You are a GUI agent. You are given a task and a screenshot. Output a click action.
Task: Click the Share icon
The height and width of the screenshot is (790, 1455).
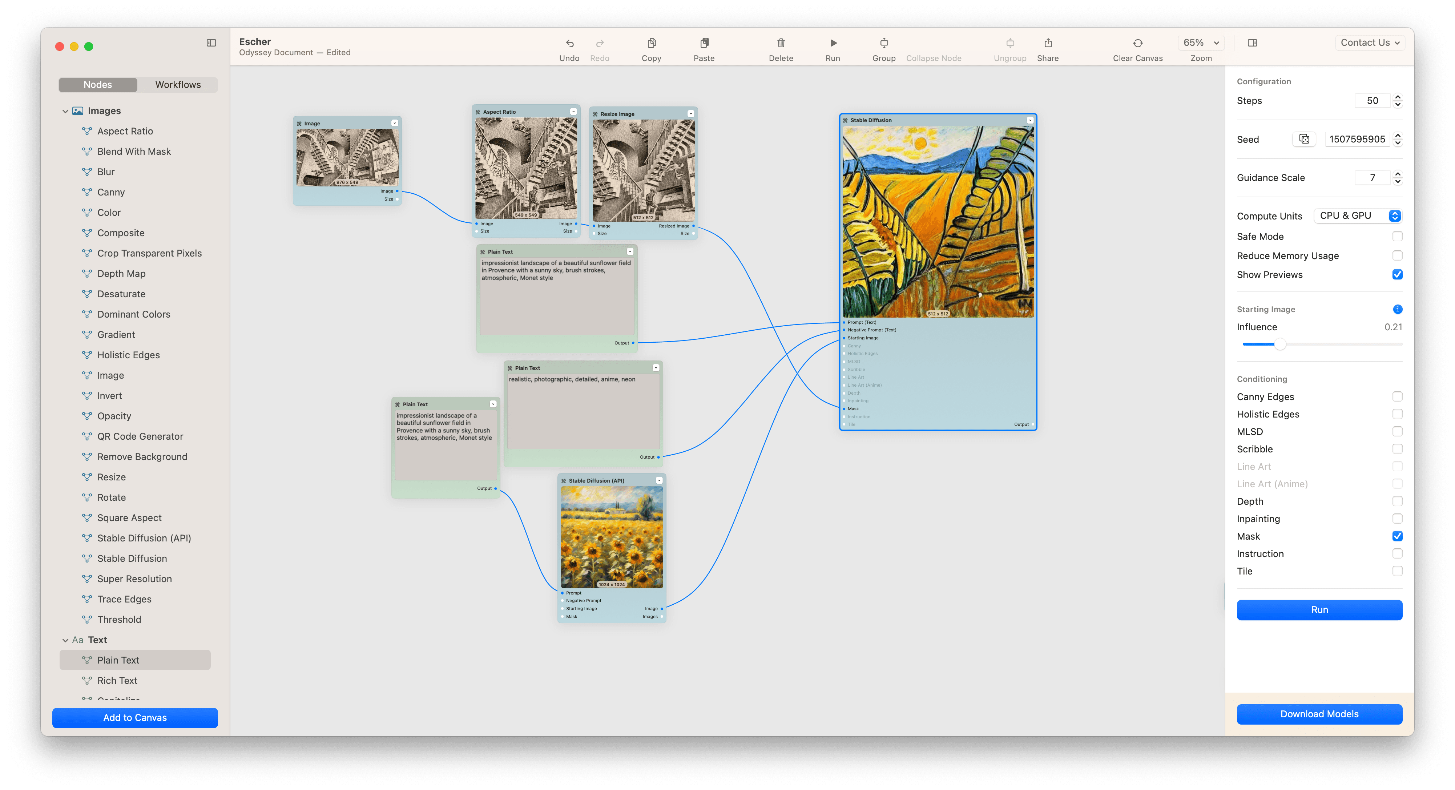[1048, 44]
